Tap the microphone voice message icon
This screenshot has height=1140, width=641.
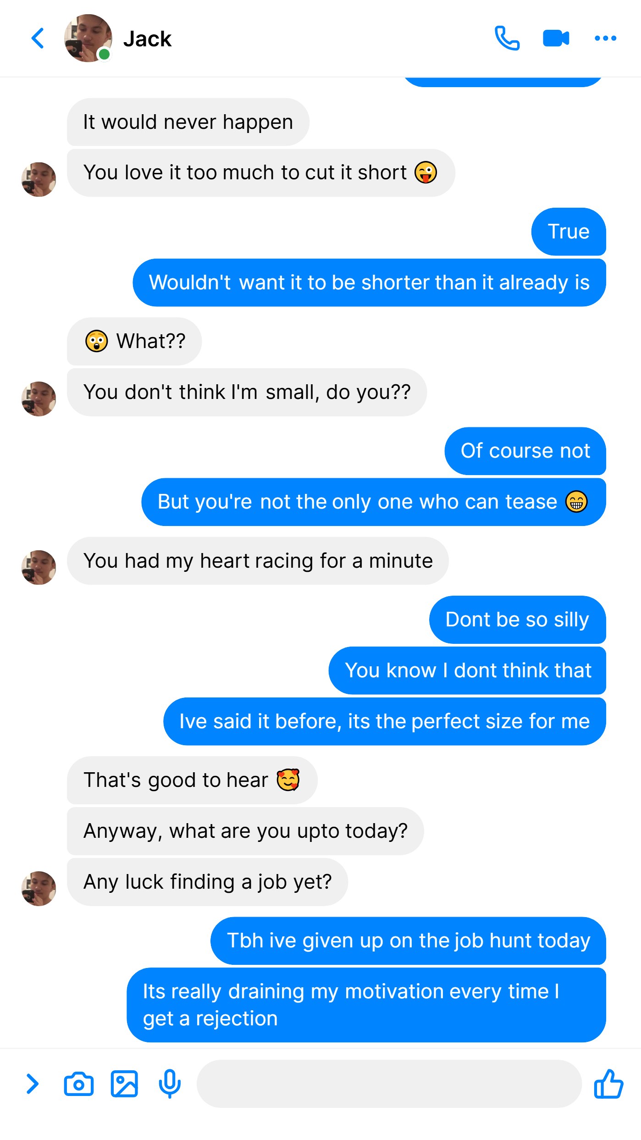(x=170, y=1084)
